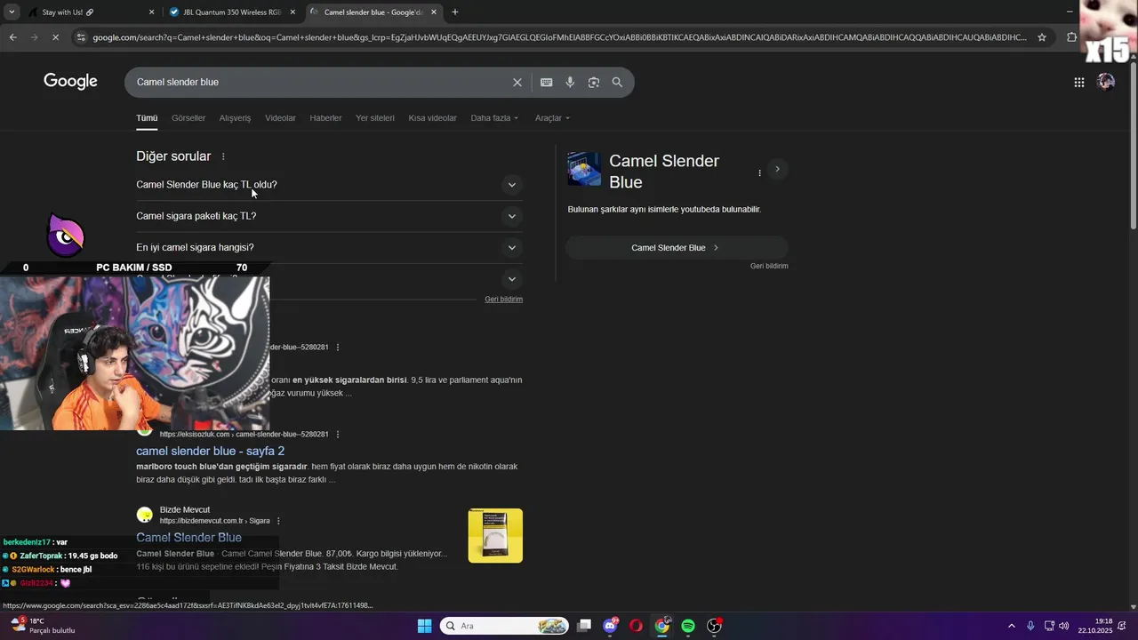Screen dimensions: 1138x640
Task: Switch to the Görseller tab
Action: pos(188,117)
